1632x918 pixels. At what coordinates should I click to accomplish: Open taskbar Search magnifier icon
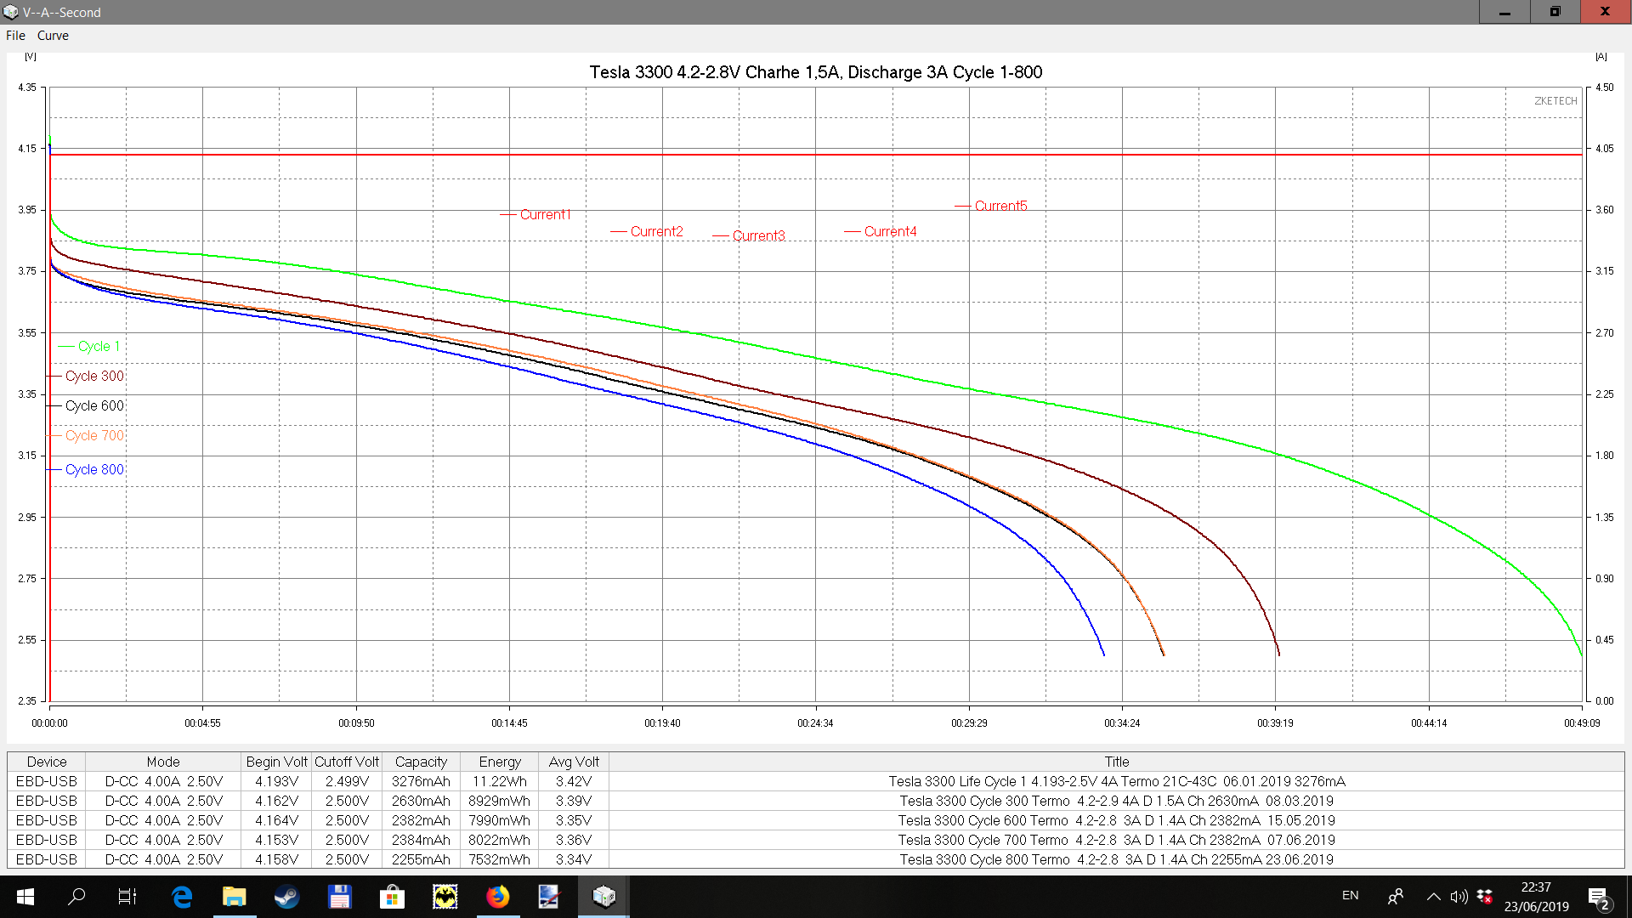(x=76, y=897)
